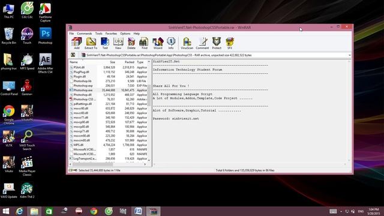Click the Add toolbar icon
The height and width of the screenshot is (216, 384).
tap(77, 43)
